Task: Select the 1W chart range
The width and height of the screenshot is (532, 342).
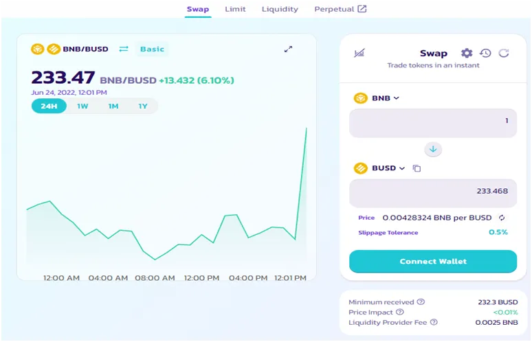Action: (x=82, y=106)
